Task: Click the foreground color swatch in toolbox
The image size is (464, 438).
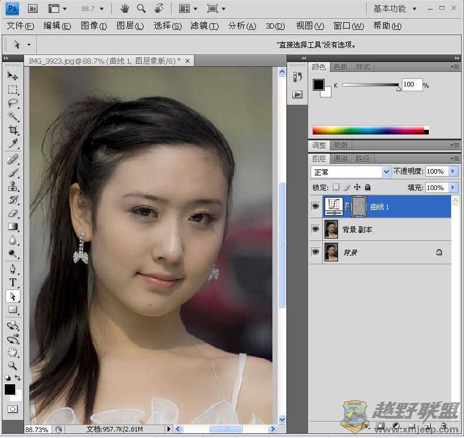Action: point(10,389)
